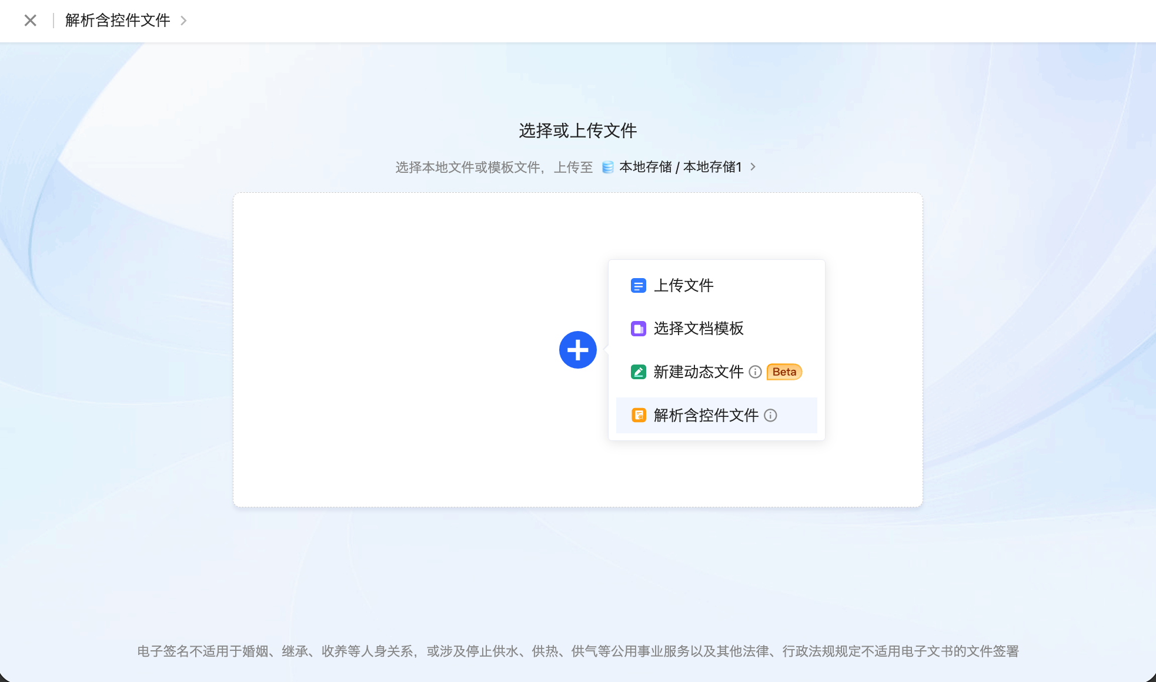Click the orange parse-controls file icon
This screenshot has width=1156, height=682.
638,415
